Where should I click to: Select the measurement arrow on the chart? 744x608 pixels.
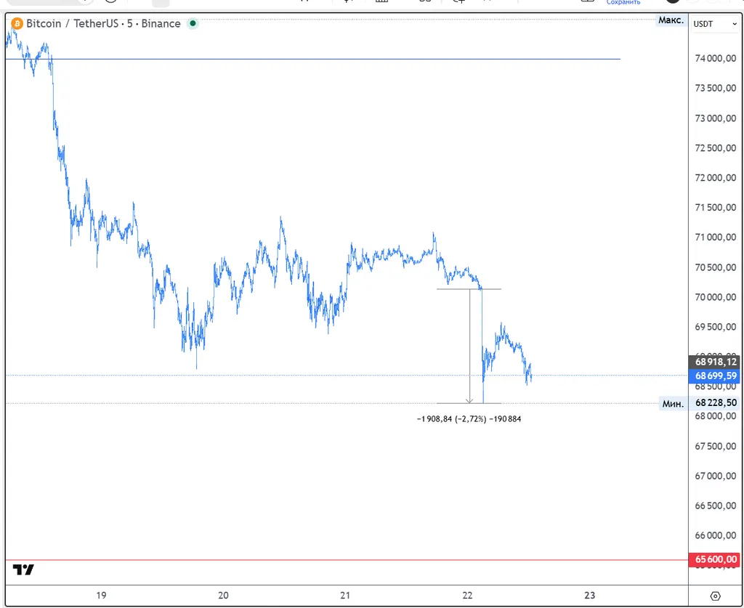point(470,346)
